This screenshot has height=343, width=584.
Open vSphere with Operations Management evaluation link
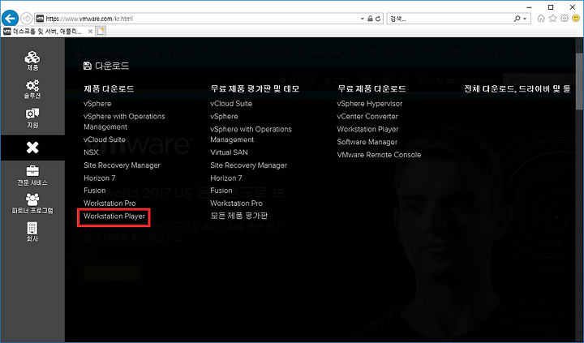[251, 134]
